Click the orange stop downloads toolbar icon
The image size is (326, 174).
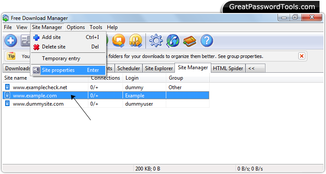tap(119, 40)
